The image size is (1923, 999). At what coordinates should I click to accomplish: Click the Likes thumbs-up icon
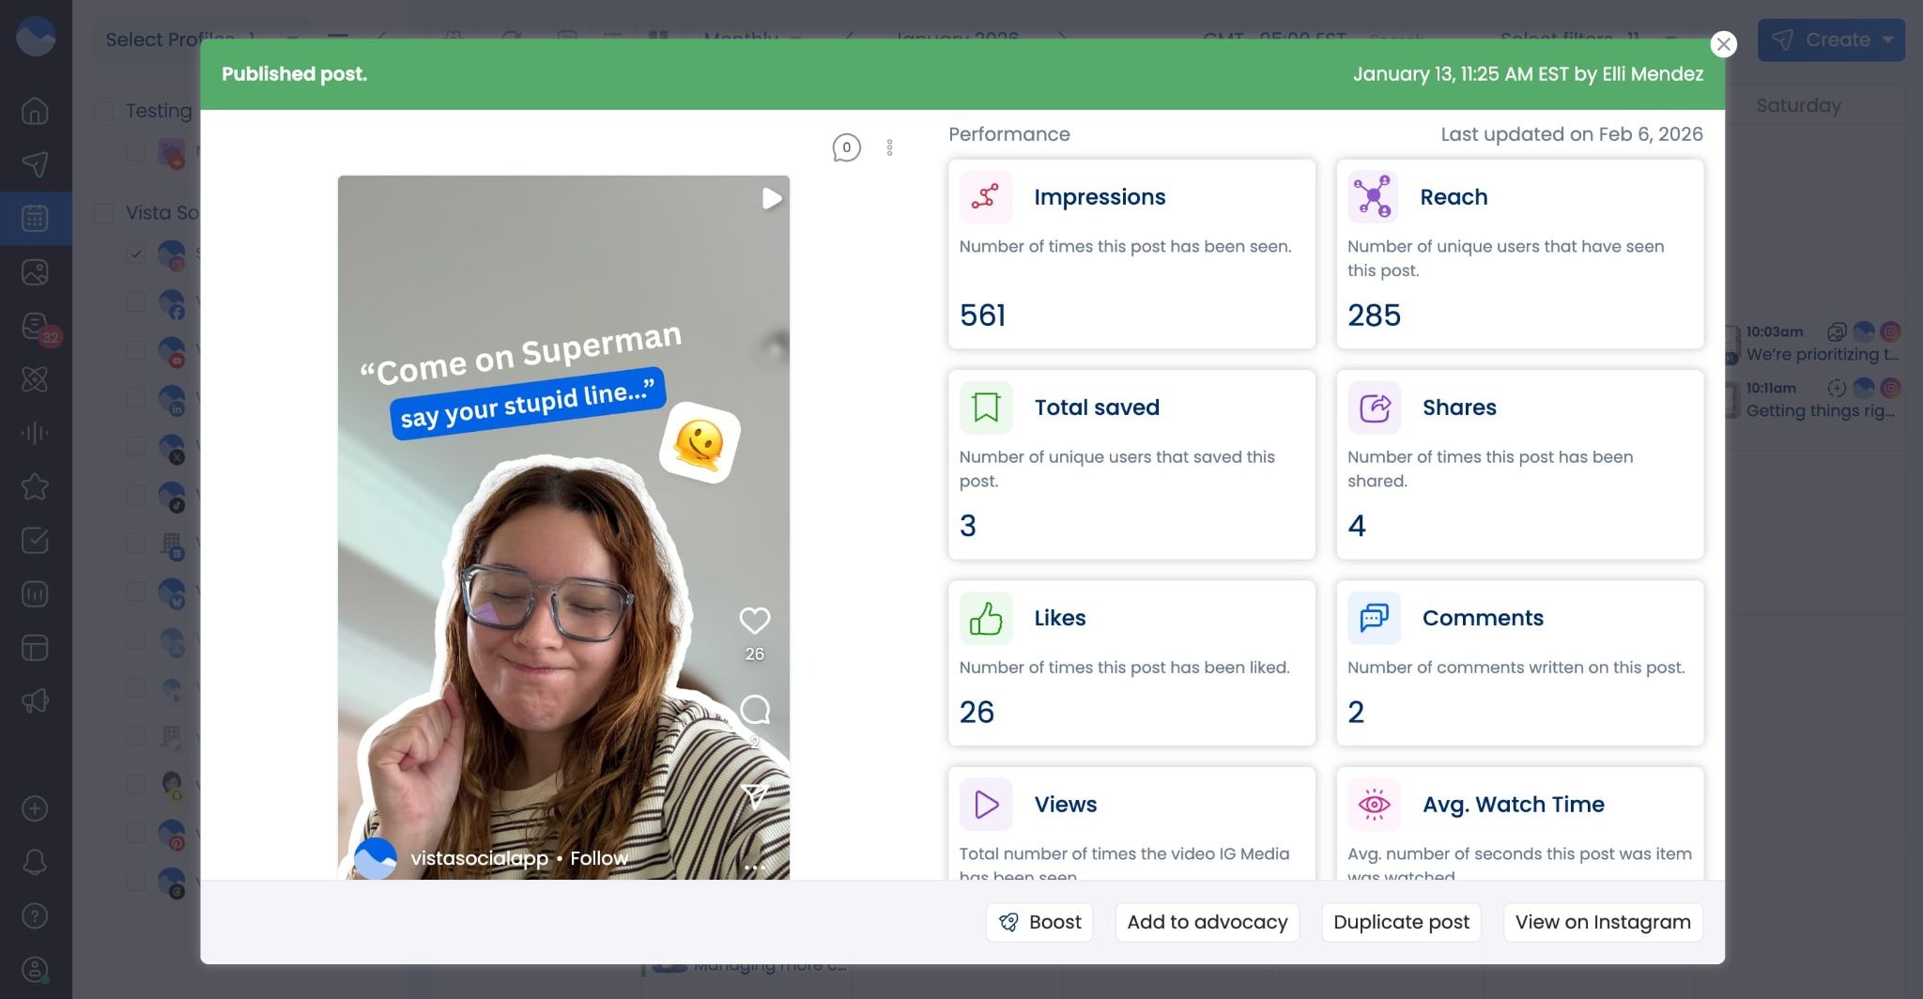[985, 618]
